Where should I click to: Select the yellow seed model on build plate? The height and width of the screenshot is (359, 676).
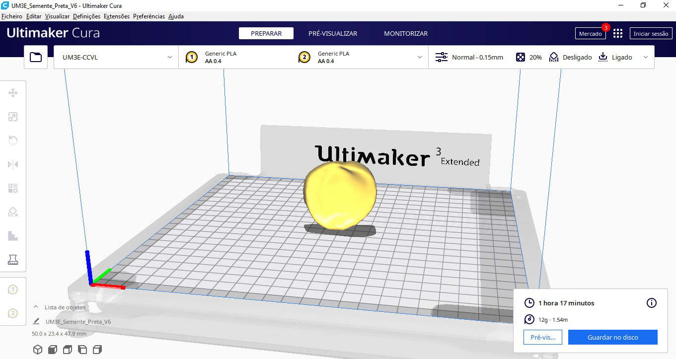[x=340, y=195]
